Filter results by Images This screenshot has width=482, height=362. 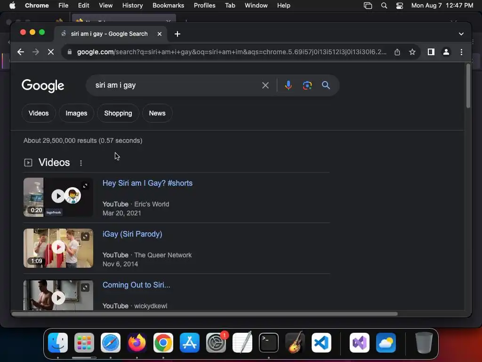pyautogui.click(x=76, y=113)
